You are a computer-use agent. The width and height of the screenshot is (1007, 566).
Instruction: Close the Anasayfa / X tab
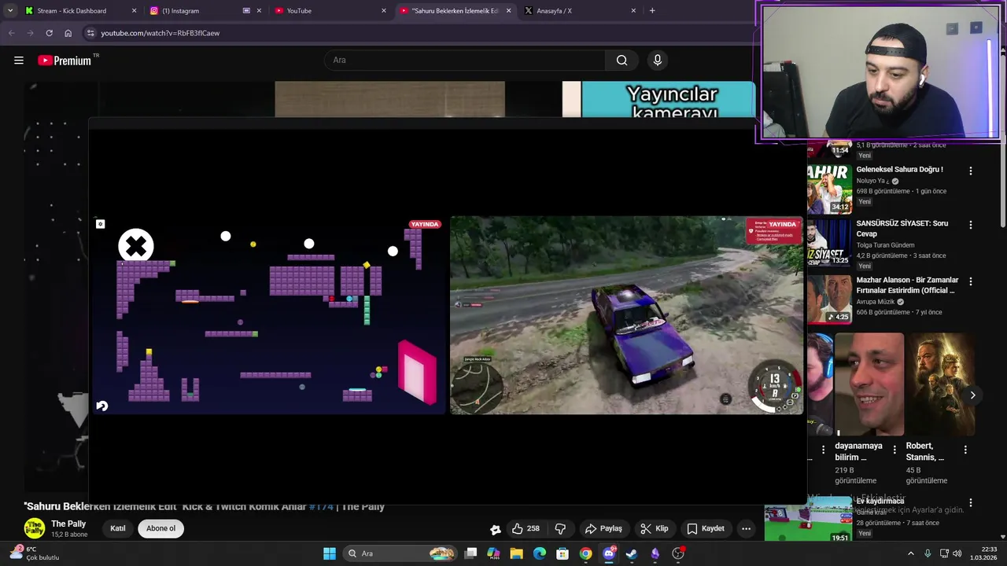(x=633, y=11)
